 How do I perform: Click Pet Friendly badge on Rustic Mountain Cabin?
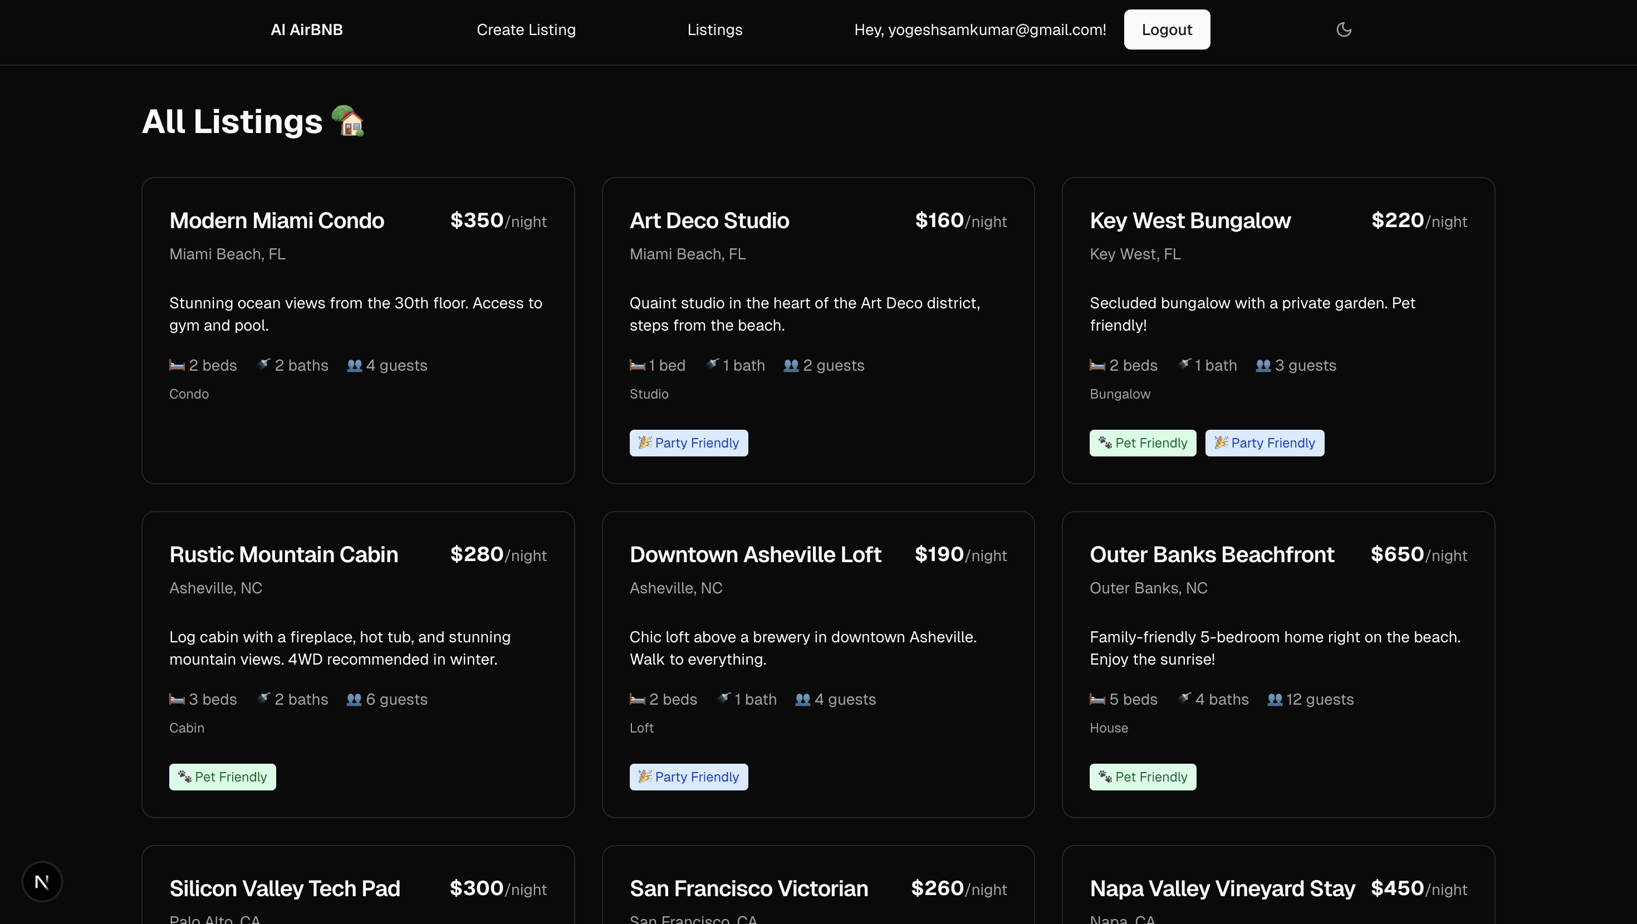(222, 776)
